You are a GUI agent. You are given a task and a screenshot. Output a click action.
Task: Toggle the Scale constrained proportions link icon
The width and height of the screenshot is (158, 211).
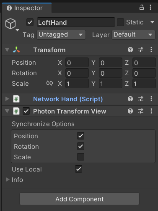49,83
